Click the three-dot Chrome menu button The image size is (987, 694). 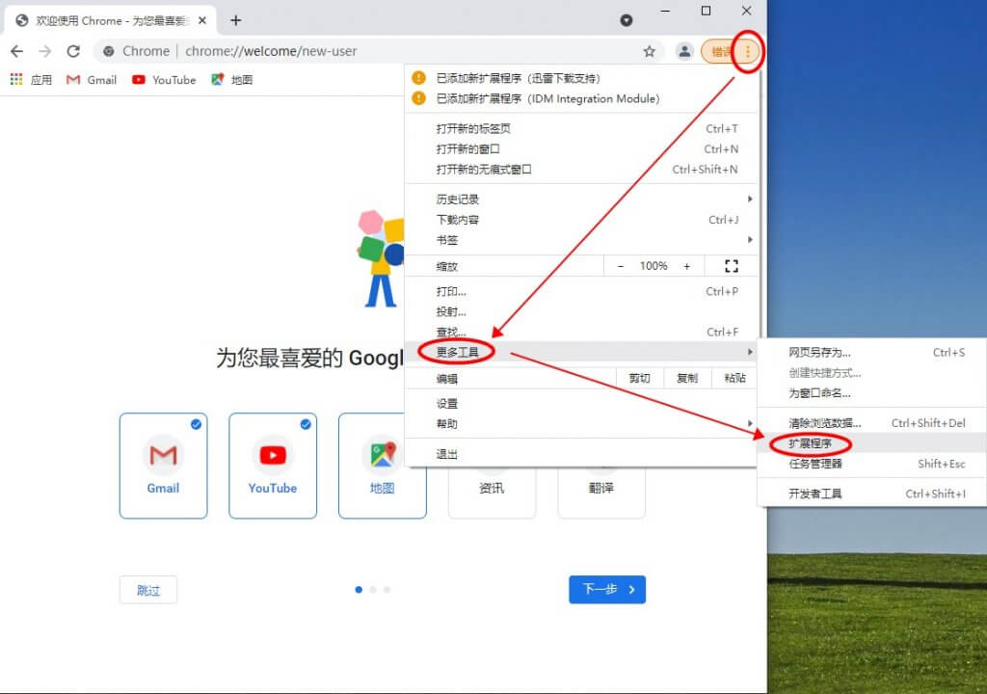coord(747,51)
